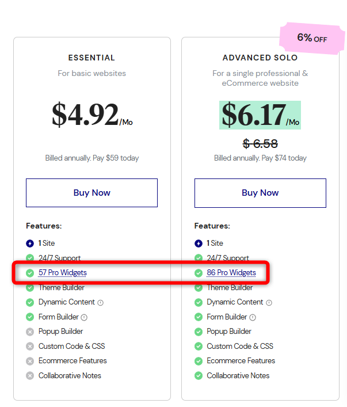Click lightning icon next to Advanced Solo 1 Site
This screenshot has width=347, height=407.
(x=199, y=244)
